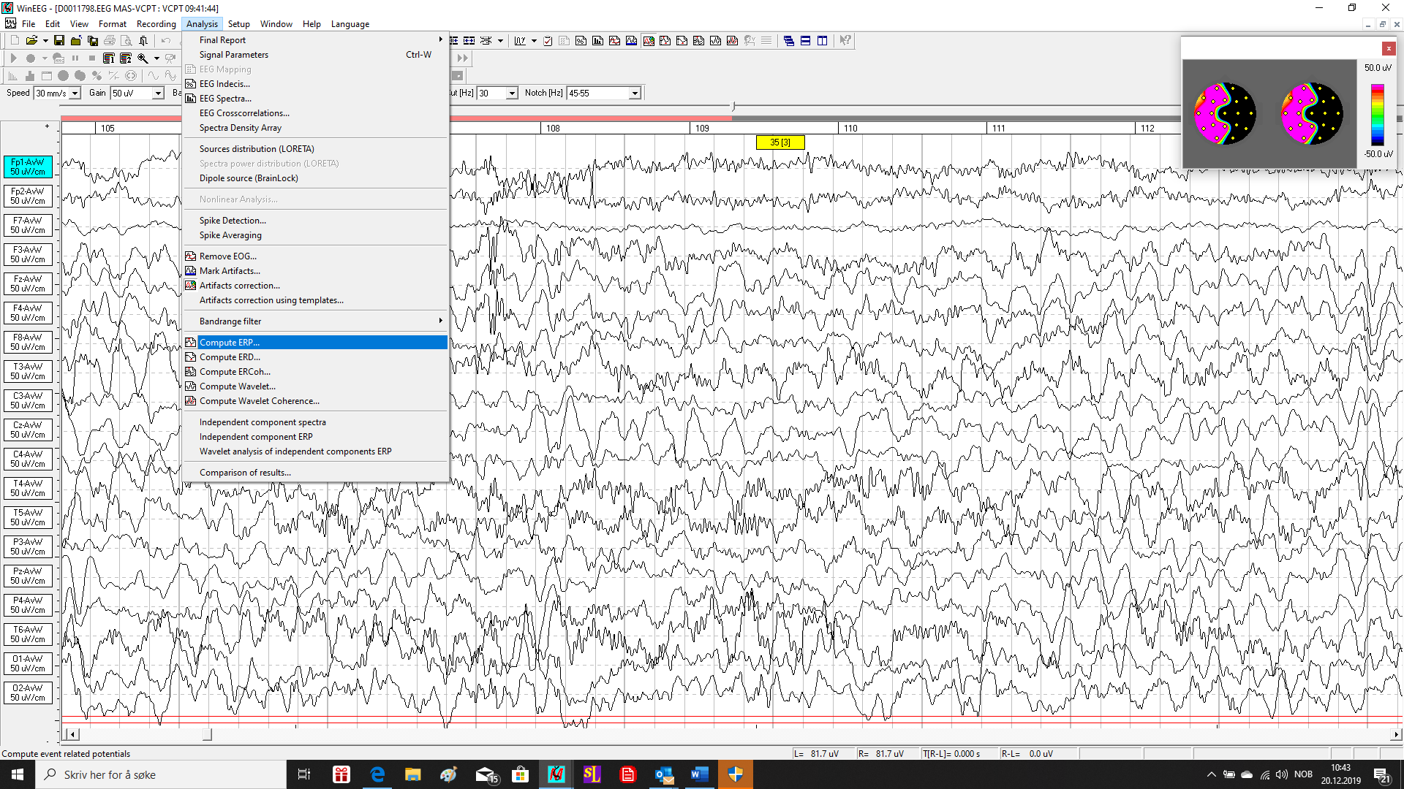Click the zoom magnifier tool icon
Screen dimensions: 1404x789
143,58
